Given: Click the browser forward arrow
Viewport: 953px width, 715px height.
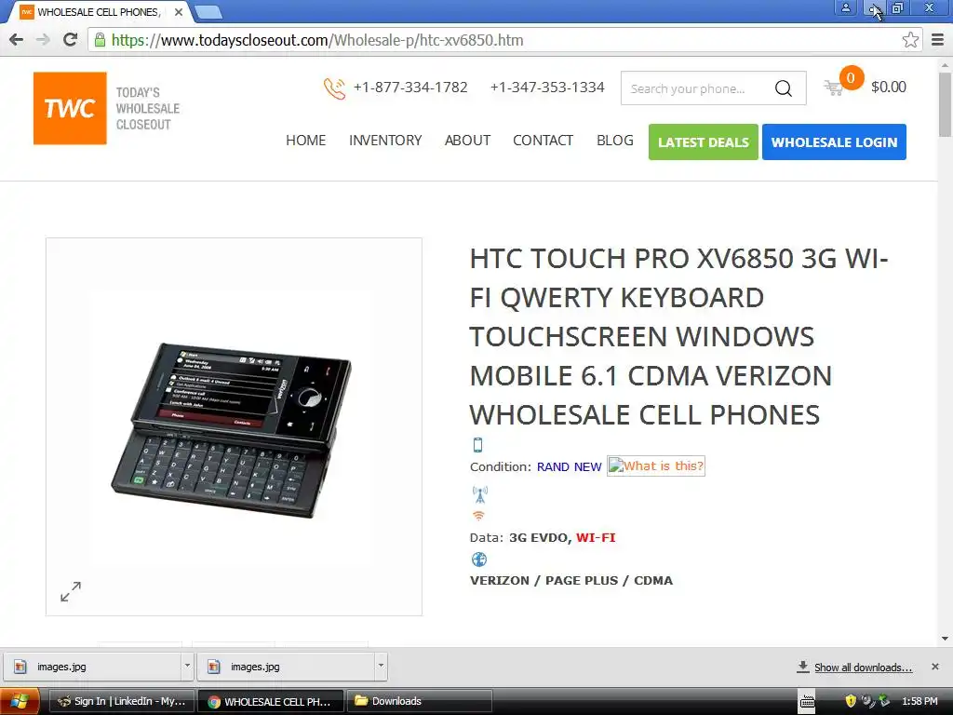Looking at the screenshot, I should point(43,40).
